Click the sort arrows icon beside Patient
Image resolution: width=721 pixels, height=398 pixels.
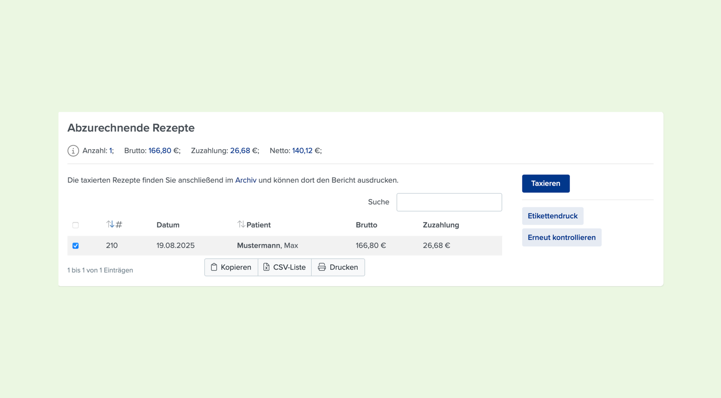pos(241,224)
